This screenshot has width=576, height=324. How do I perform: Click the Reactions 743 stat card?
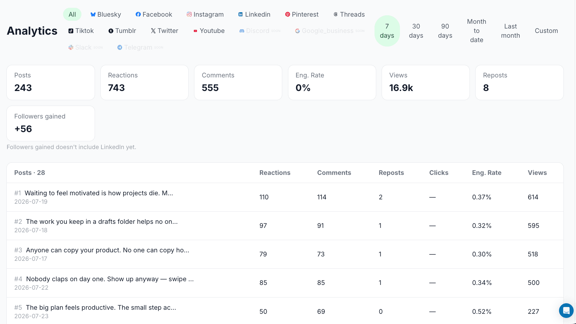click(x=145, y=83)
